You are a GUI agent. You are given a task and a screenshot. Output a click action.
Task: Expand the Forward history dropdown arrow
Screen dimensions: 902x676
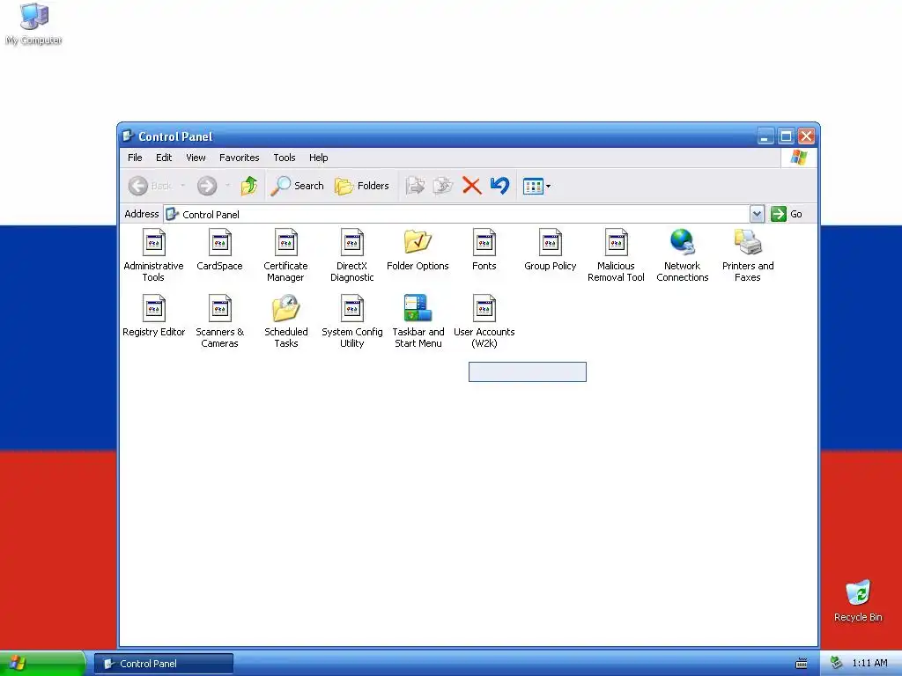228,186
